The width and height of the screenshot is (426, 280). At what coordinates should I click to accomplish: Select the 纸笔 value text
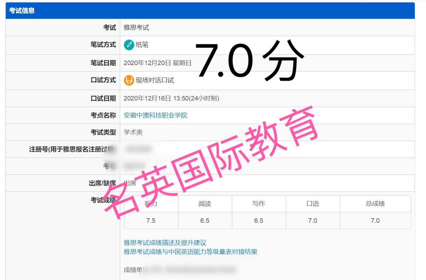click(142, 45)
